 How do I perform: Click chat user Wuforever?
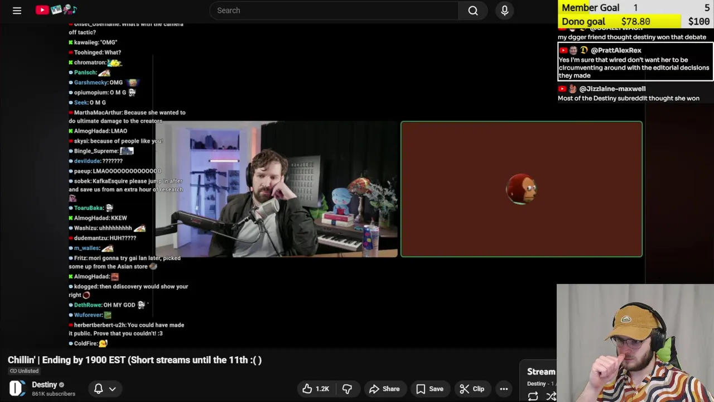[x=88, y=315]
